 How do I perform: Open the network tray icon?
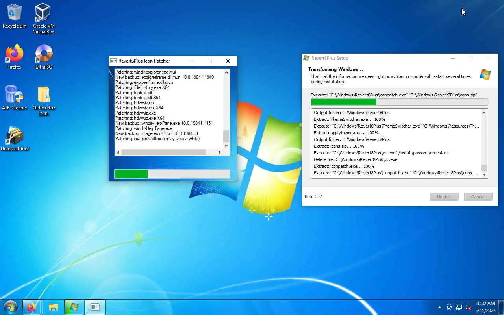[459, 307]
